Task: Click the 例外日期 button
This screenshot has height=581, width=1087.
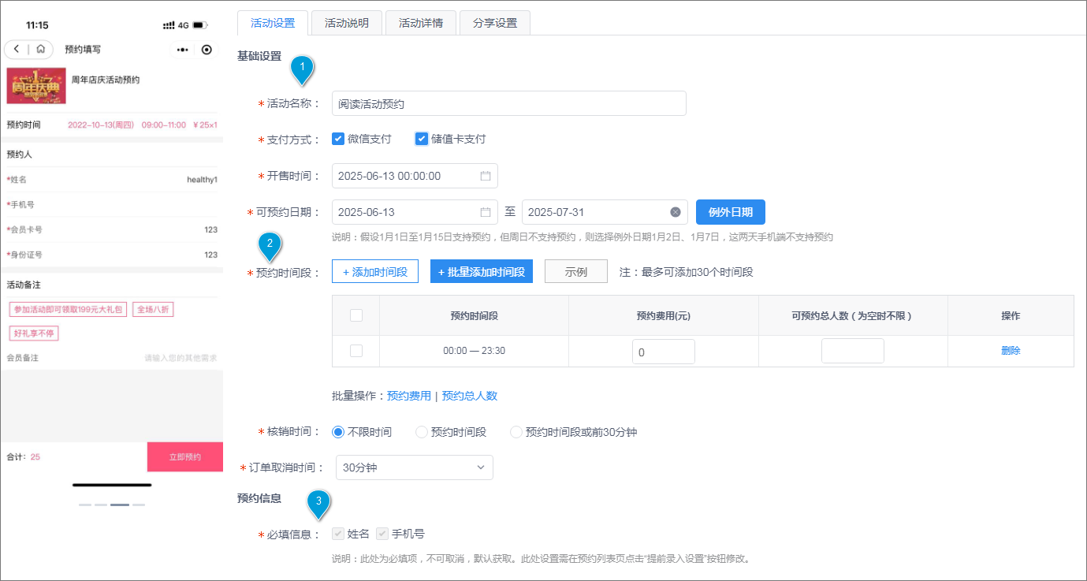Action: click(x=731, y=212)
